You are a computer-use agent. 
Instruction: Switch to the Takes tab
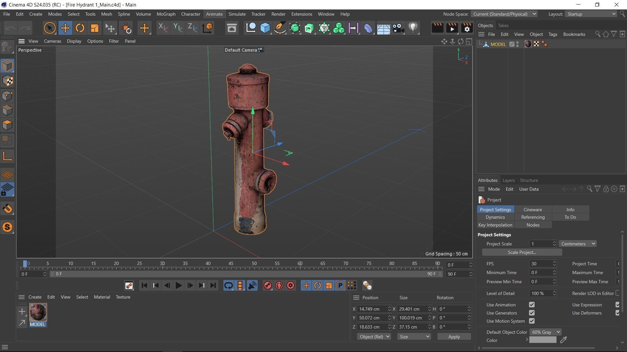pyautogui.click(x=503, y=25)
